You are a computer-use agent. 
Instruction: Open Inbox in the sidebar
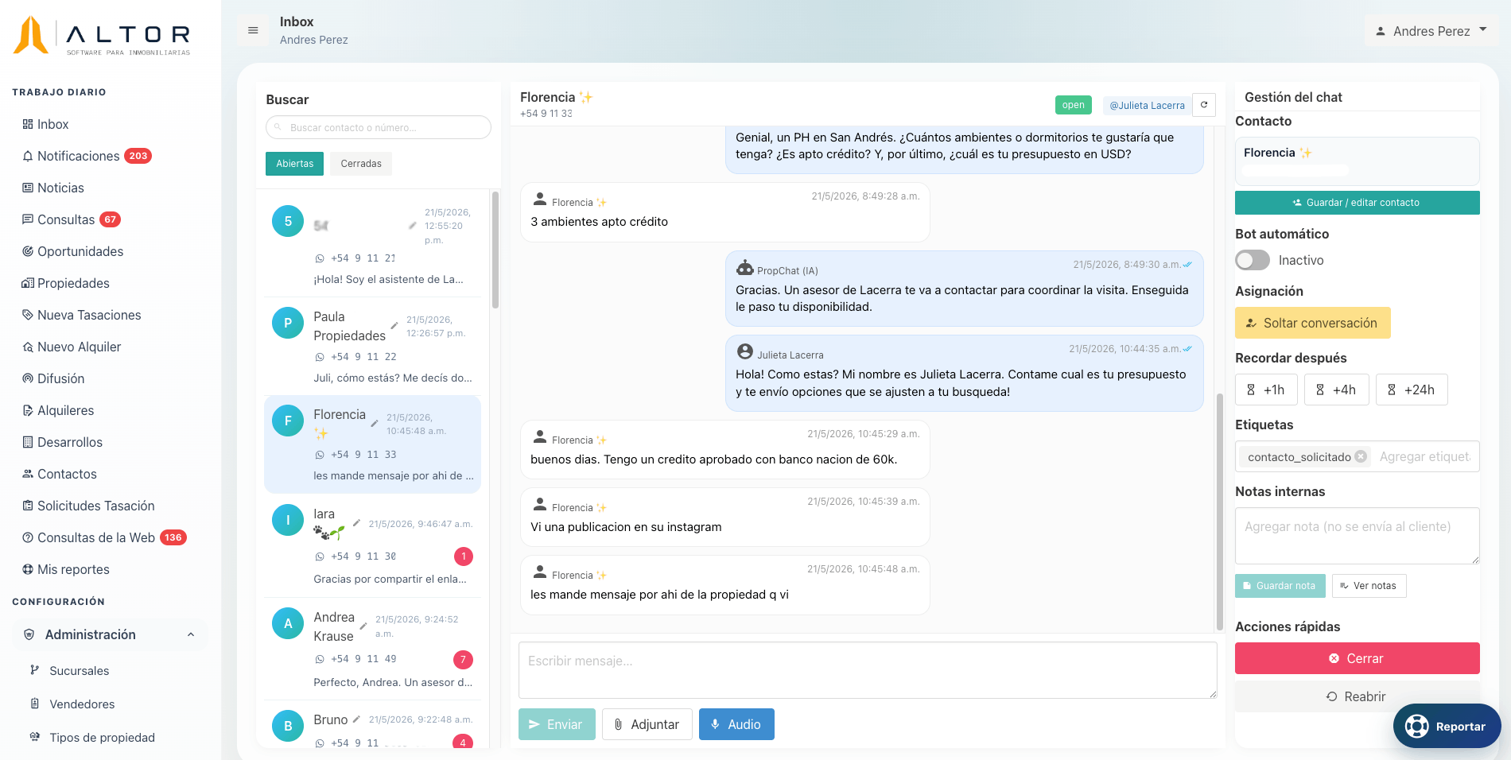point(46,124)
